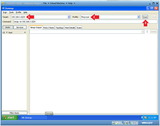Switch to the Nmap Output tab
Screen dimensions: 160x126
pos(36,28)
